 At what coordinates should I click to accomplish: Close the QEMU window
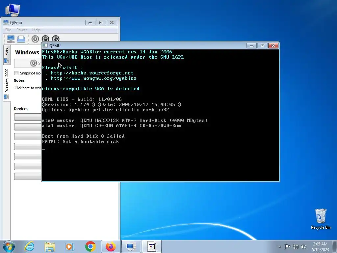[273, 45]
